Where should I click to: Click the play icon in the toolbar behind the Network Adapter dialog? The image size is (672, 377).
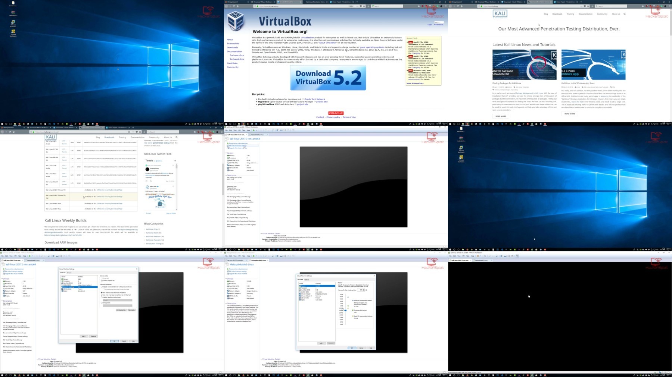(29, 256)
